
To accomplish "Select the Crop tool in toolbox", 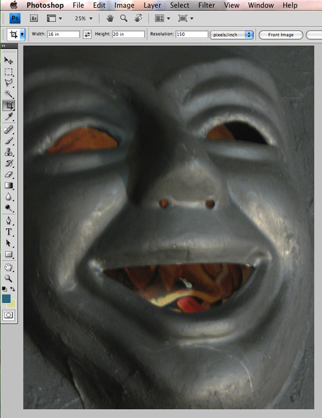I will [9, 106].
